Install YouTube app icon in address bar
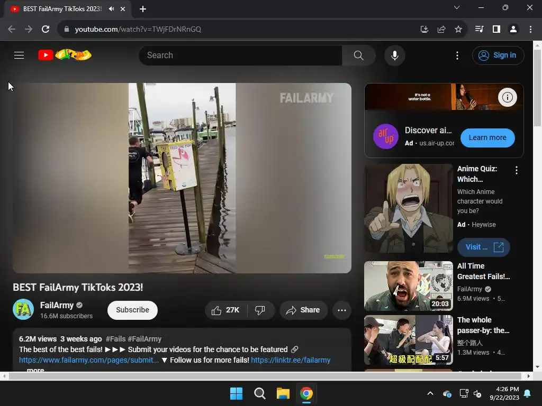This screenshot has height=406, width=542. click(424, 30)
